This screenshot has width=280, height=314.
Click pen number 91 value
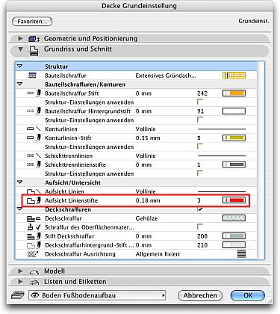click(201, 111)
